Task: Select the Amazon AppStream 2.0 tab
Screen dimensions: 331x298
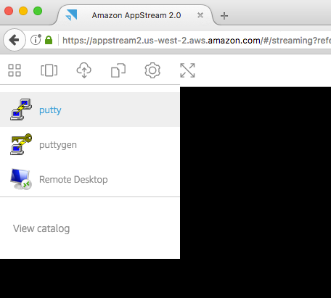Action: pyautogui.click(x=136, y=15)
